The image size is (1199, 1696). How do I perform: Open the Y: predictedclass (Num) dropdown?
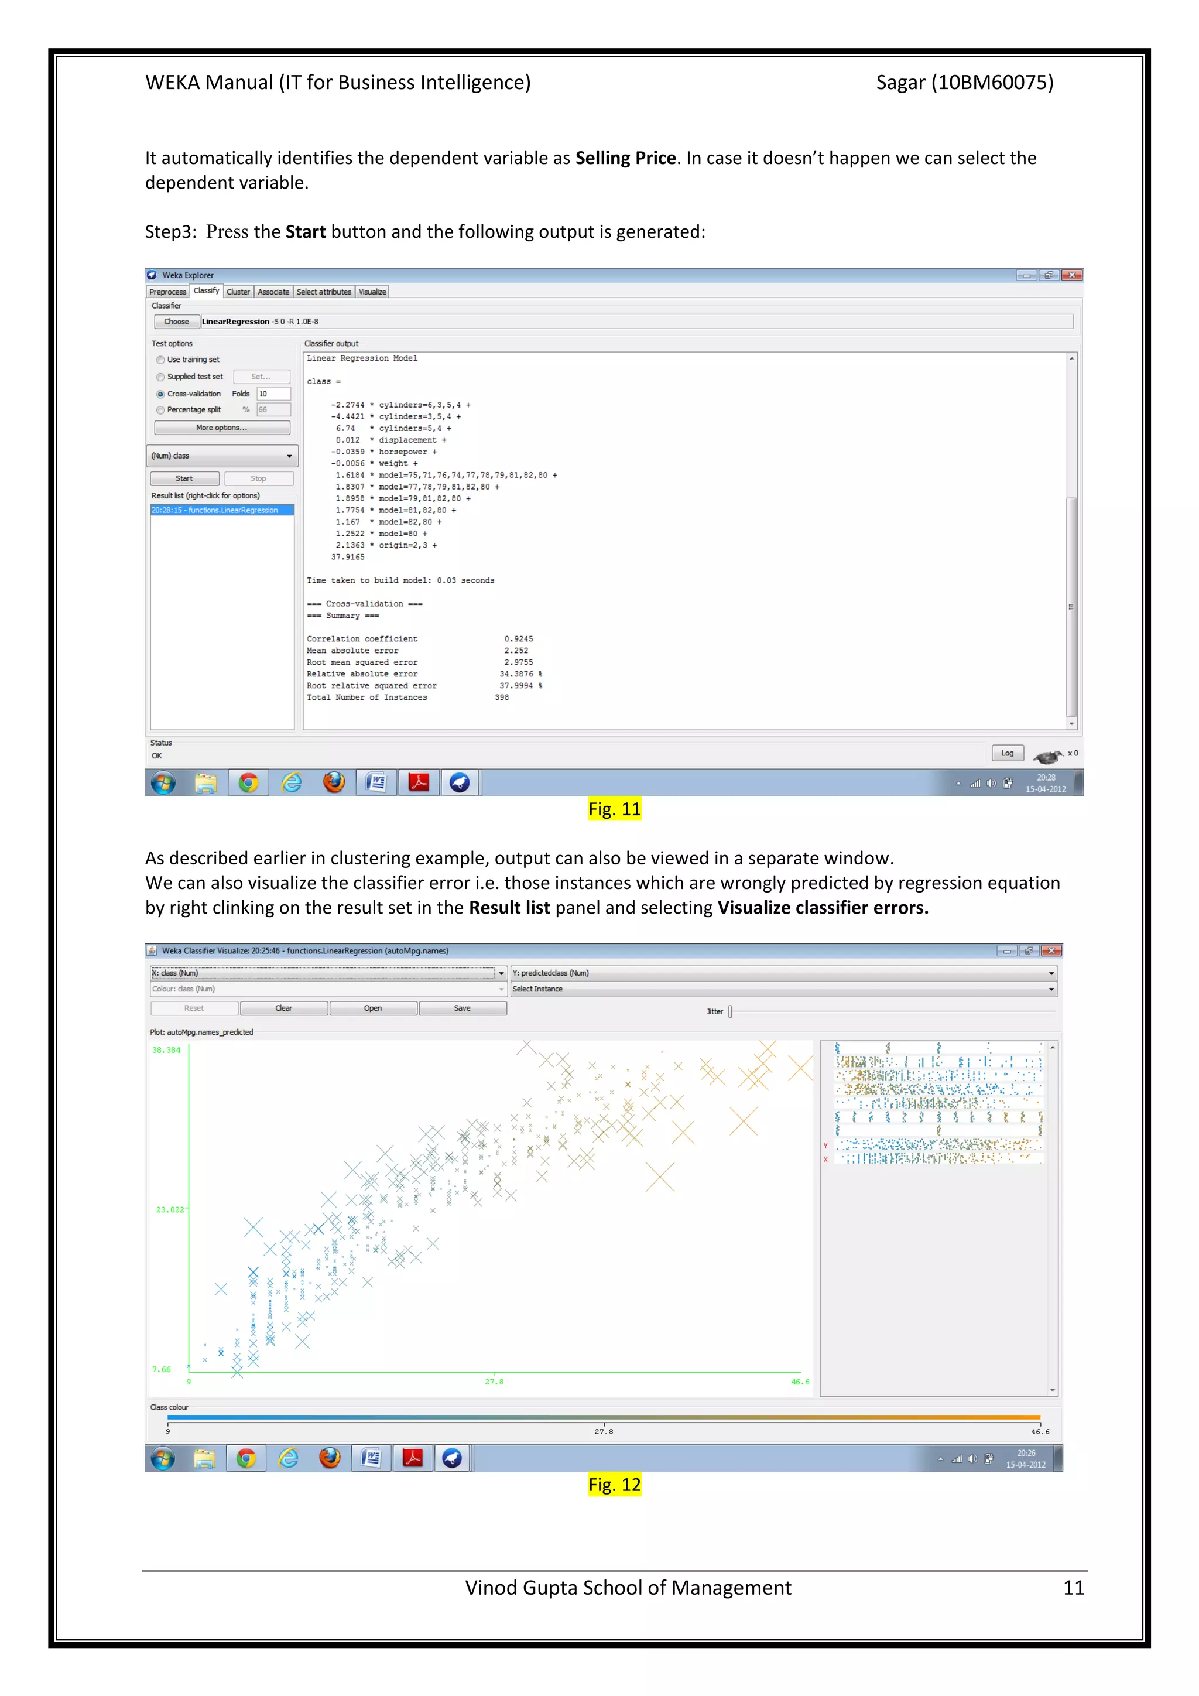[x=784, y=973]
